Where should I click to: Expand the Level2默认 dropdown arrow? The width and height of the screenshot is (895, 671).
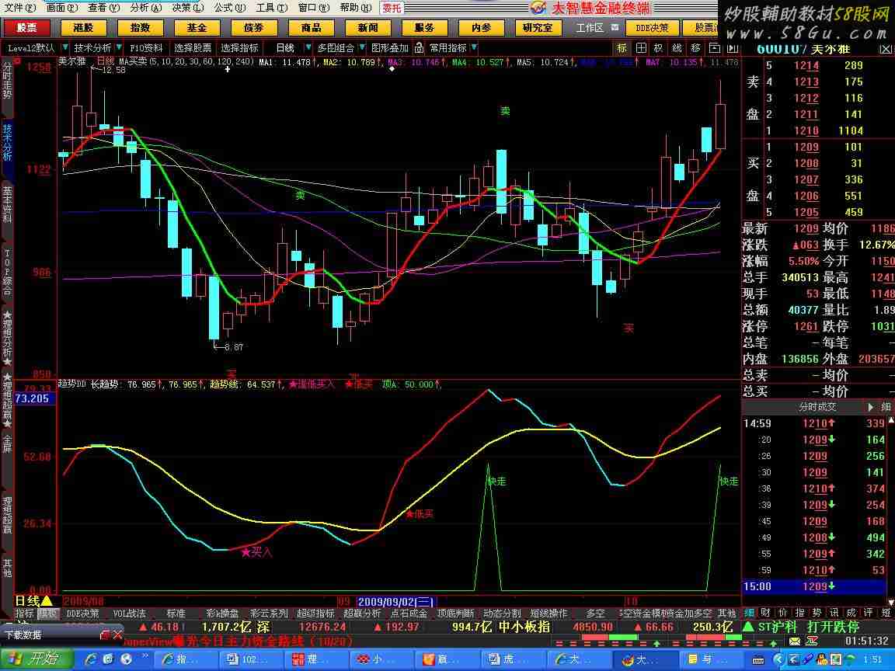(64, 47)
